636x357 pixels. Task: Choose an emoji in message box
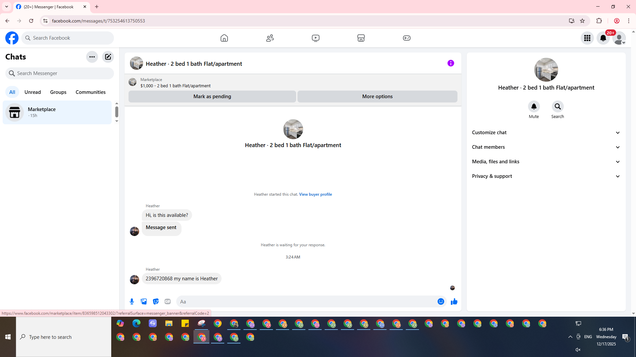click(441, 301)
